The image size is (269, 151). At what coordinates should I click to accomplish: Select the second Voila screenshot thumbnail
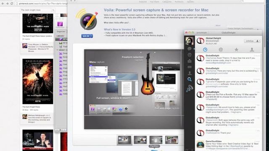140,140
